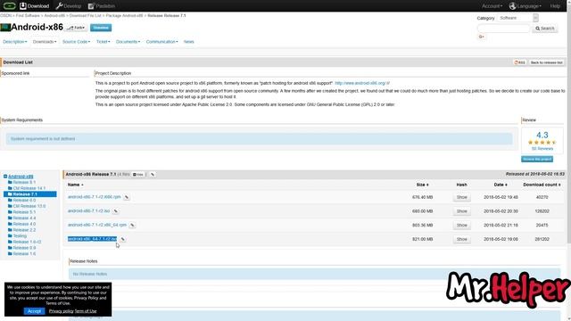Select the Release 8.1 folder

coord(24,182)
